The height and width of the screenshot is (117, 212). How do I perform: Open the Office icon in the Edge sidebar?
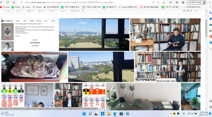[x=210, y=36]
